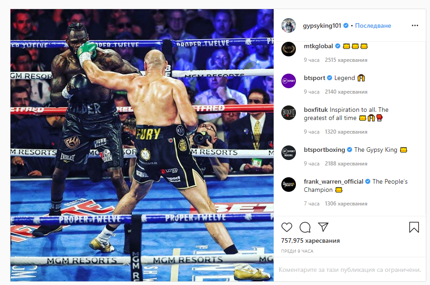Open gypsyking101 profile picture

[x=289, y=25]
